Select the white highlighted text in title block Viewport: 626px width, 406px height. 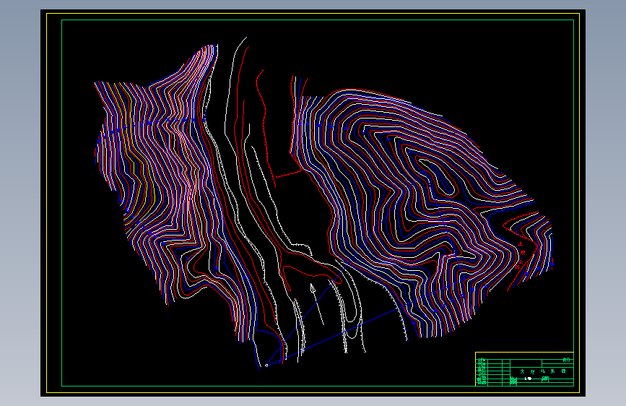[x=528, y=379]
